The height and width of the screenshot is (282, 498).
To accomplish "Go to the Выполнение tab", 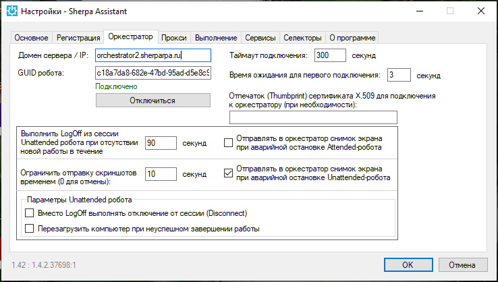I will click(217, 38).
